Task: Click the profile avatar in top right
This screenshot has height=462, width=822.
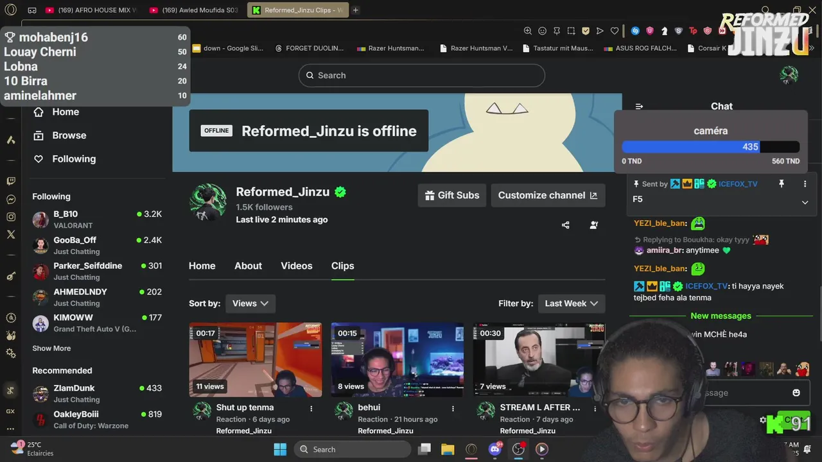Action: 789,75
